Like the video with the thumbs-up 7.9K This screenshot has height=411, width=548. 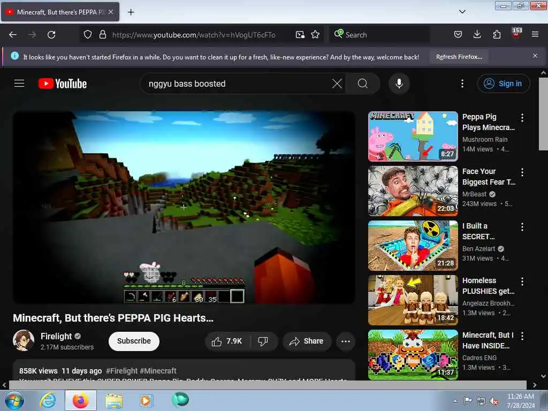click(227, 341)
